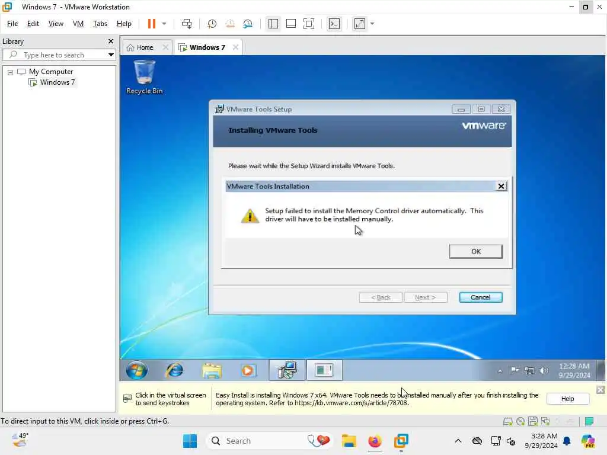Screen dimensions: 607x455
Task: Open the power options dropdown arrow beside Pause
Action: 164,24
